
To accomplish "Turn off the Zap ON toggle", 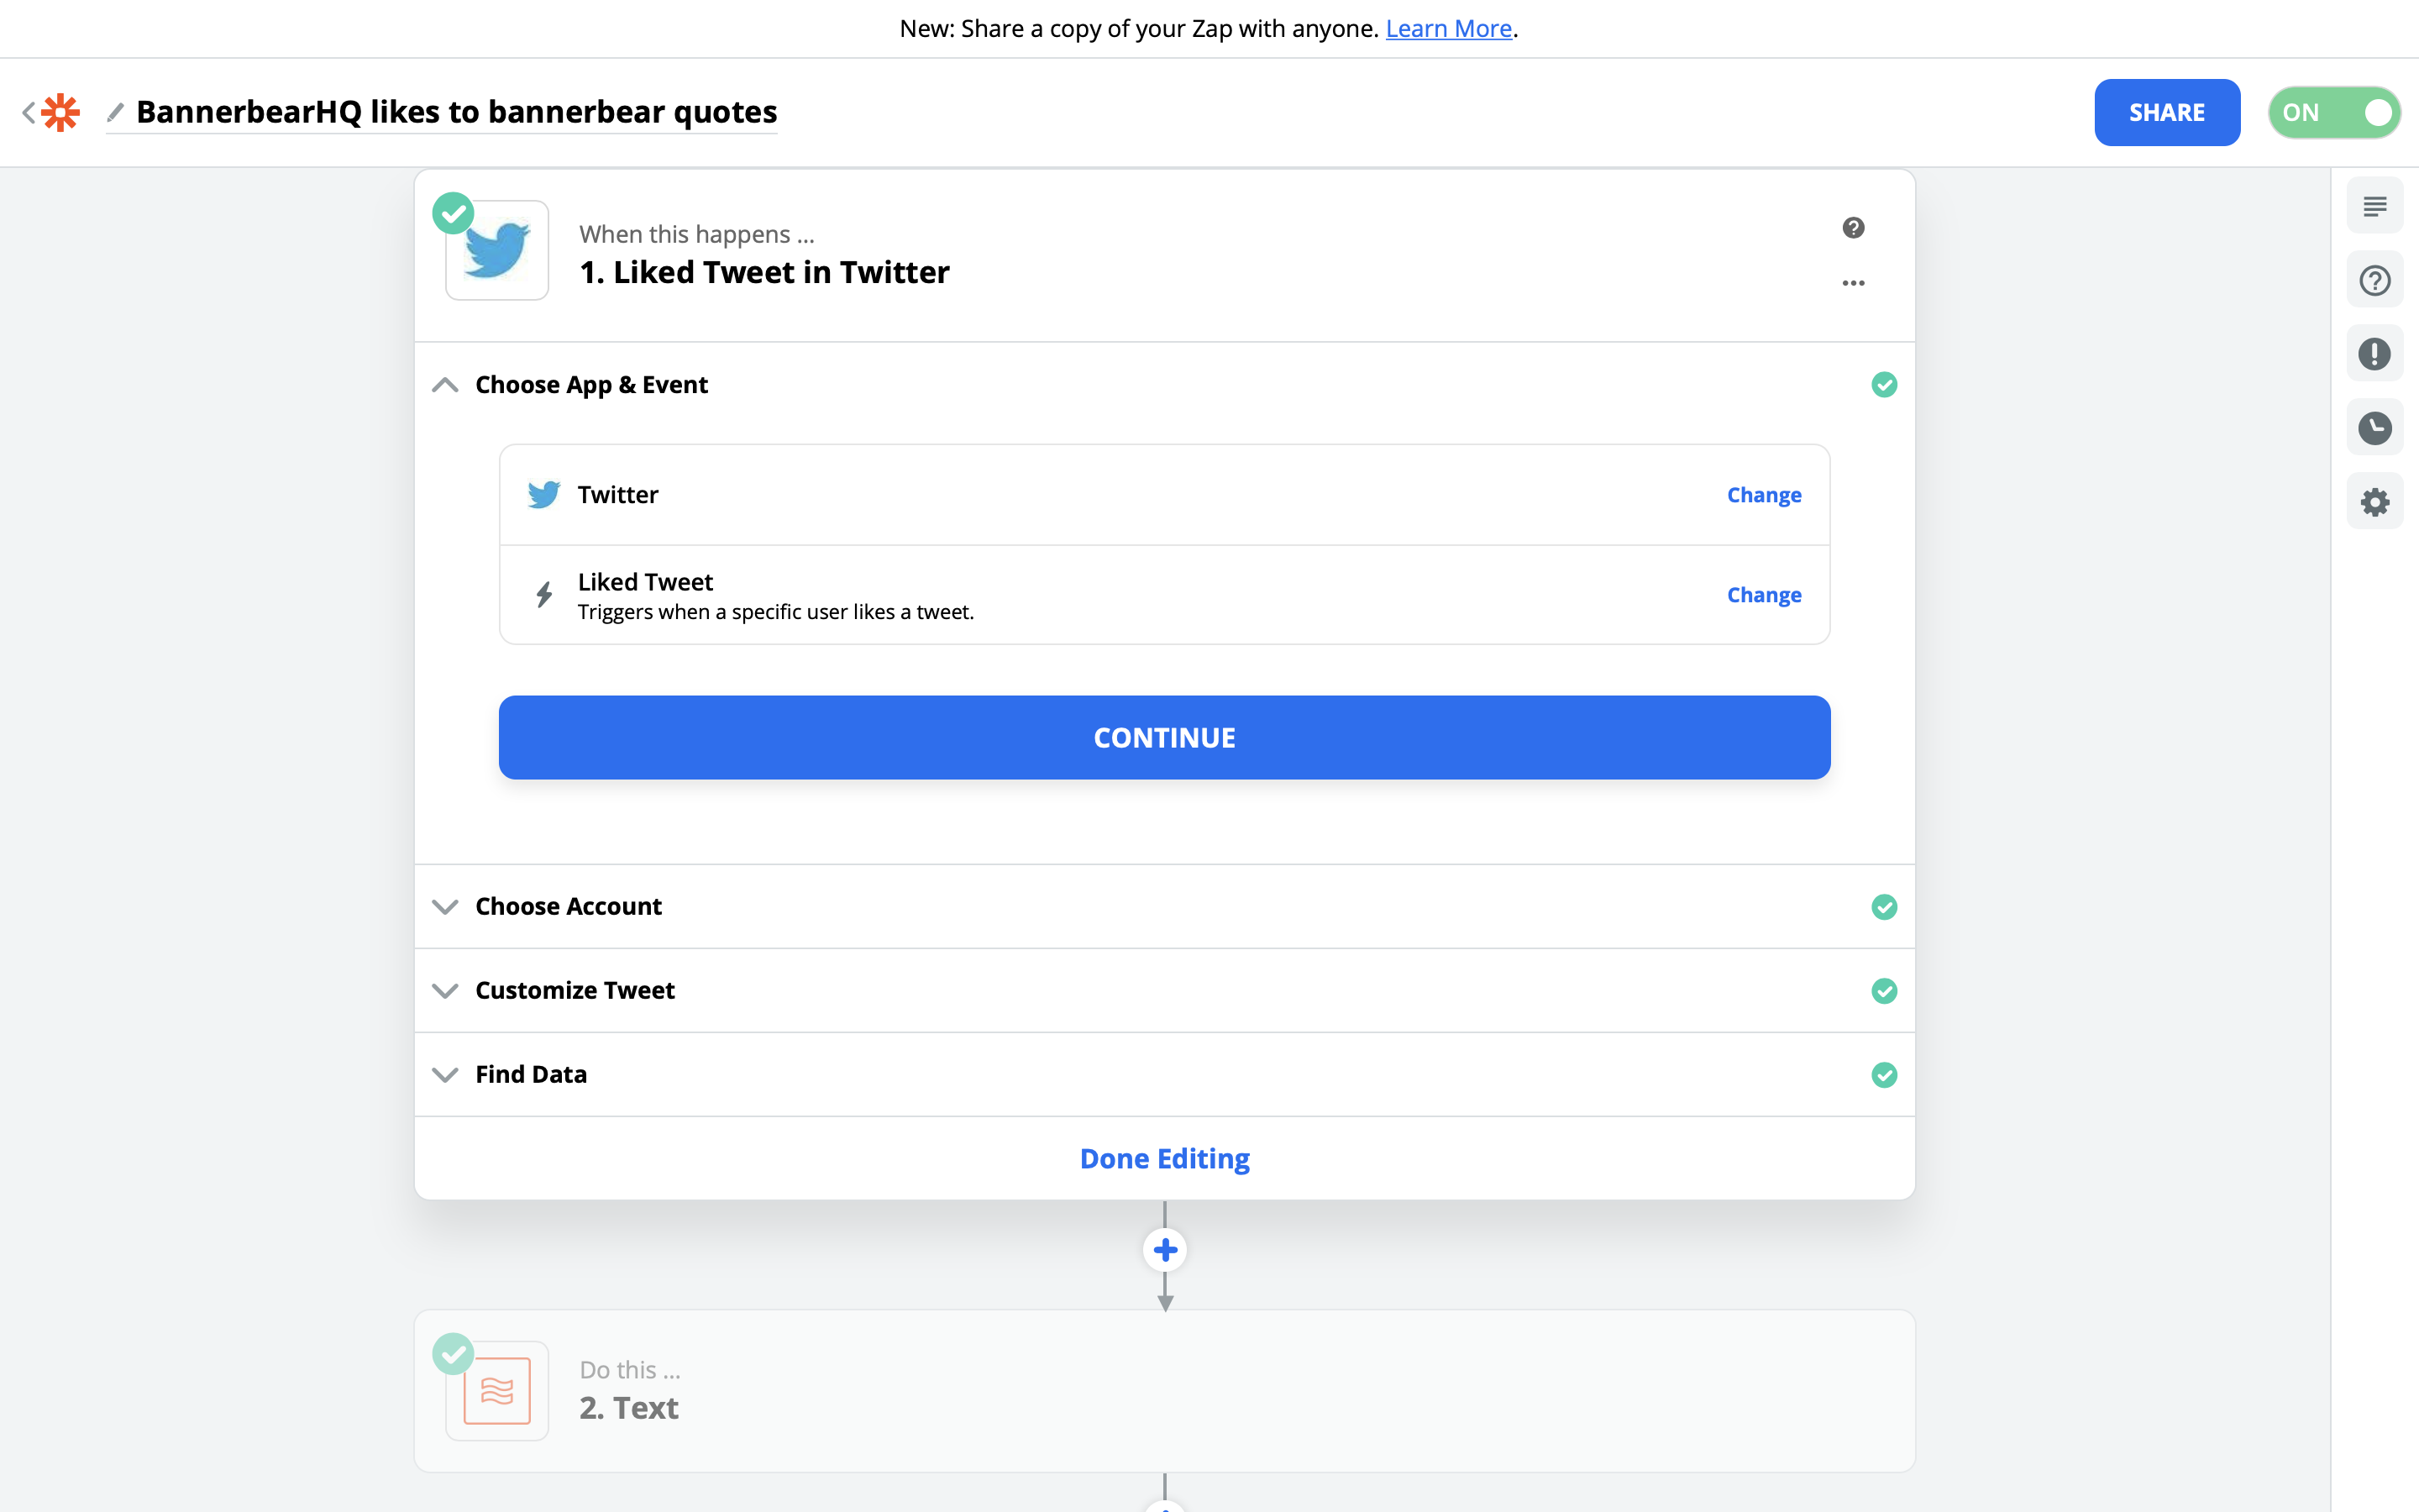I will coord(2333,112).
